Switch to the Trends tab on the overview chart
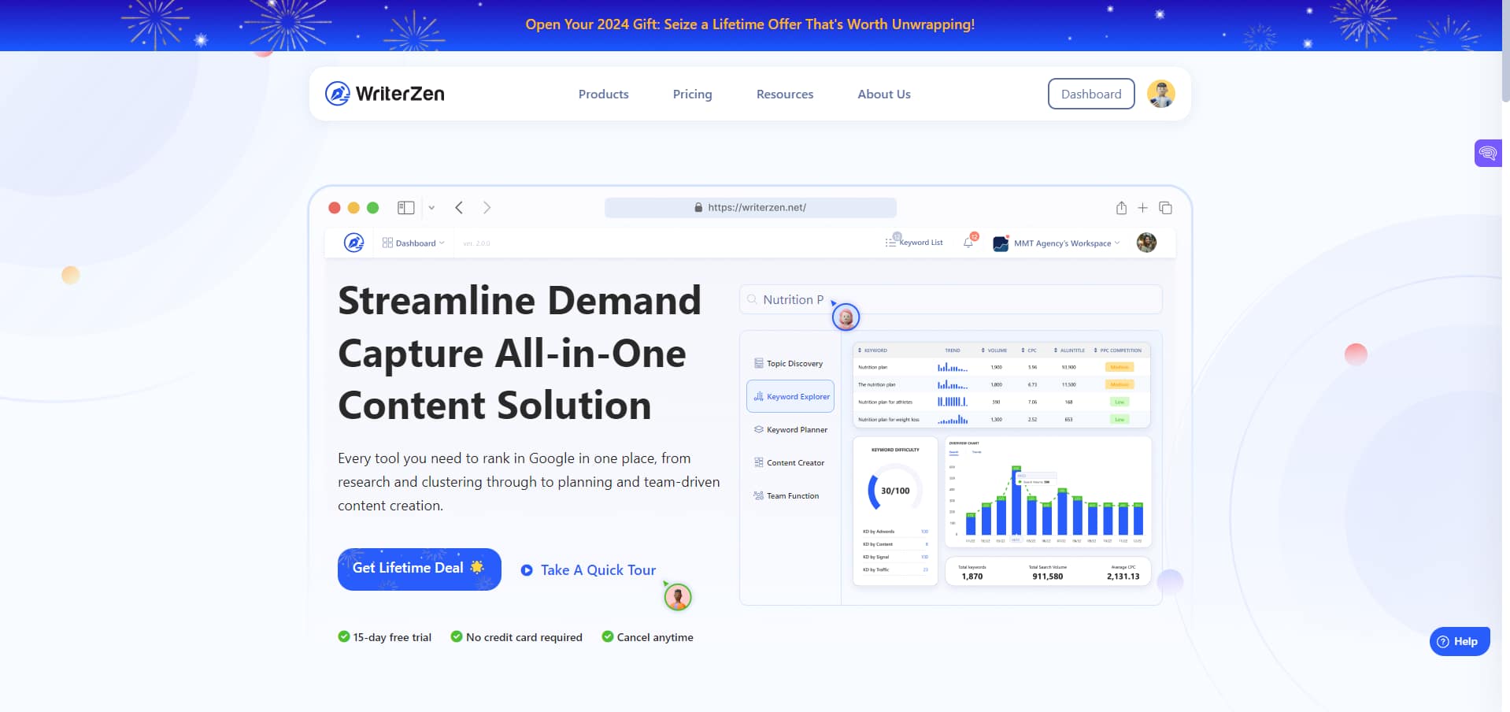The height and width of the screenshot is (712, 1510). (x=977, y=452)
